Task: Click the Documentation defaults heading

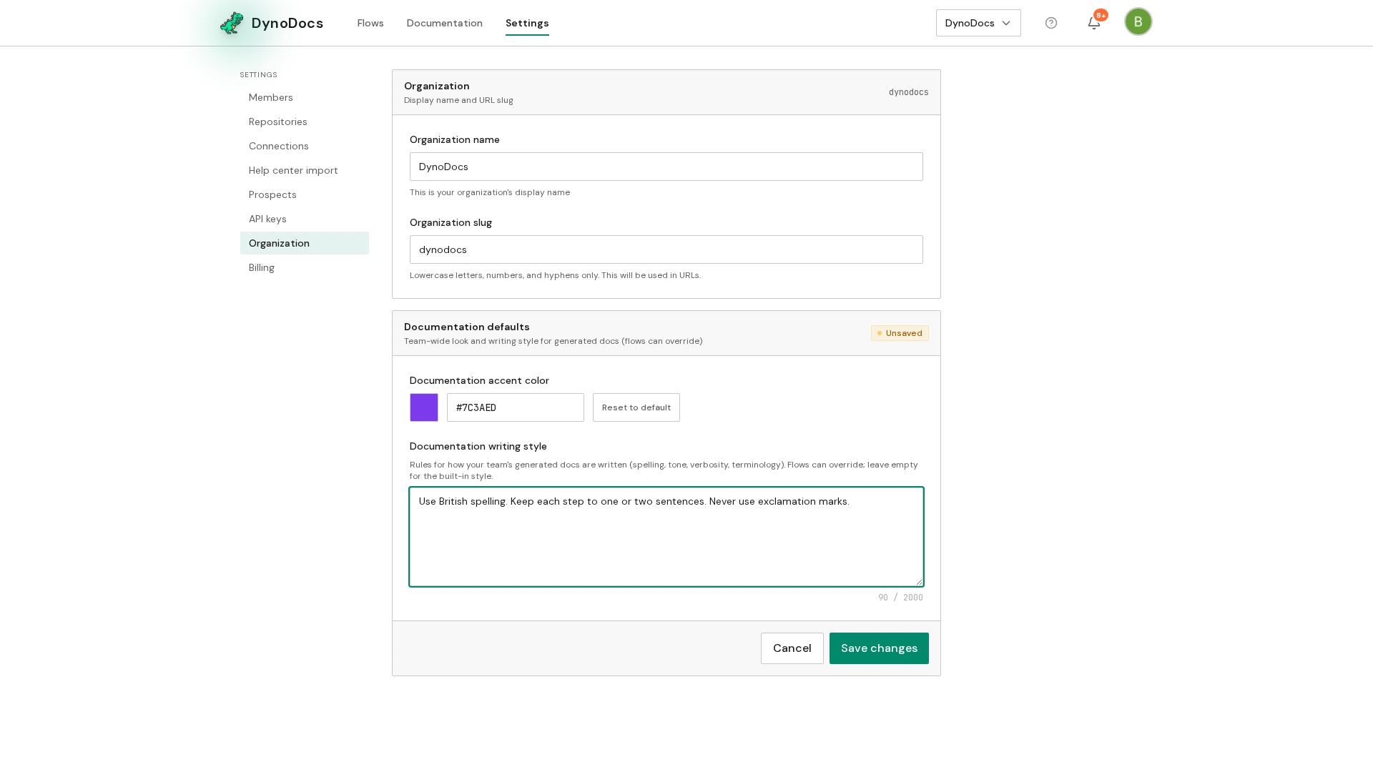Action: pyautogui.click(x=467, y=327)
